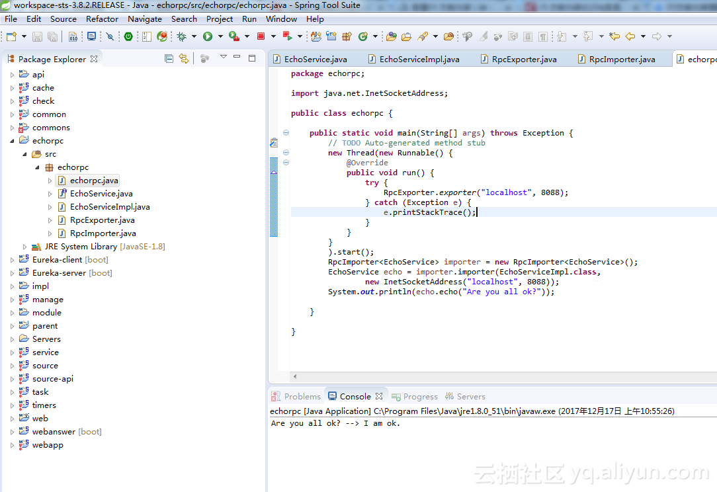Collapse the src folder node
717x492 pixels.
(24, 154)
